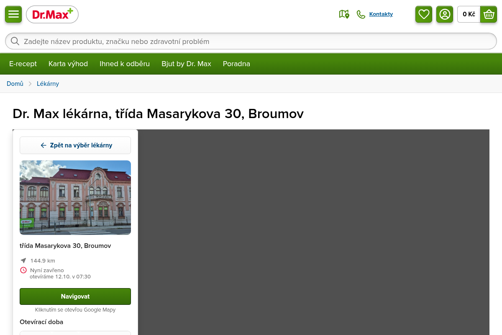Open Karta výhod menu item
The image size is (502, 335).
pos(68,64)
